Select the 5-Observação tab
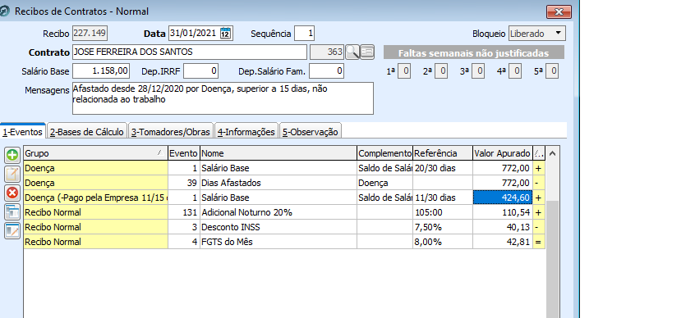Screen dimensions: 695x318 (x=311, y=132)
